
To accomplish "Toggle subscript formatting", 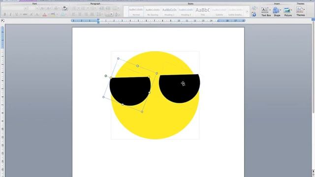I will pos(37,14).
